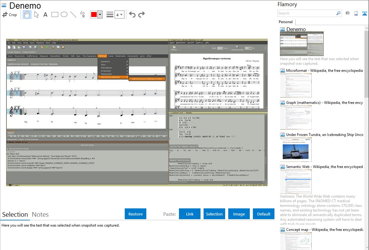Click the Image paste button

click(x=239, y=214)
